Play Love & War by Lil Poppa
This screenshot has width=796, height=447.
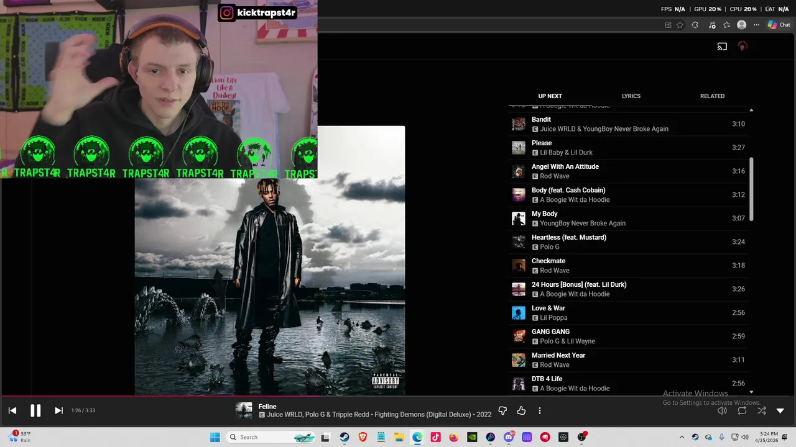point(628,313)
